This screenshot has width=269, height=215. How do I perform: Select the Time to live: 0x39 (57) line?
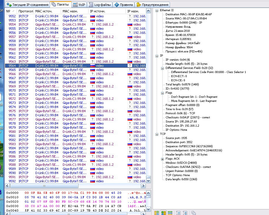[x=179, y=109]
